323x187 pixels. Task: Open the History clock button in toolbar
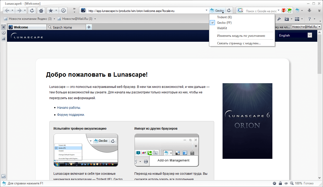[63, 10]
